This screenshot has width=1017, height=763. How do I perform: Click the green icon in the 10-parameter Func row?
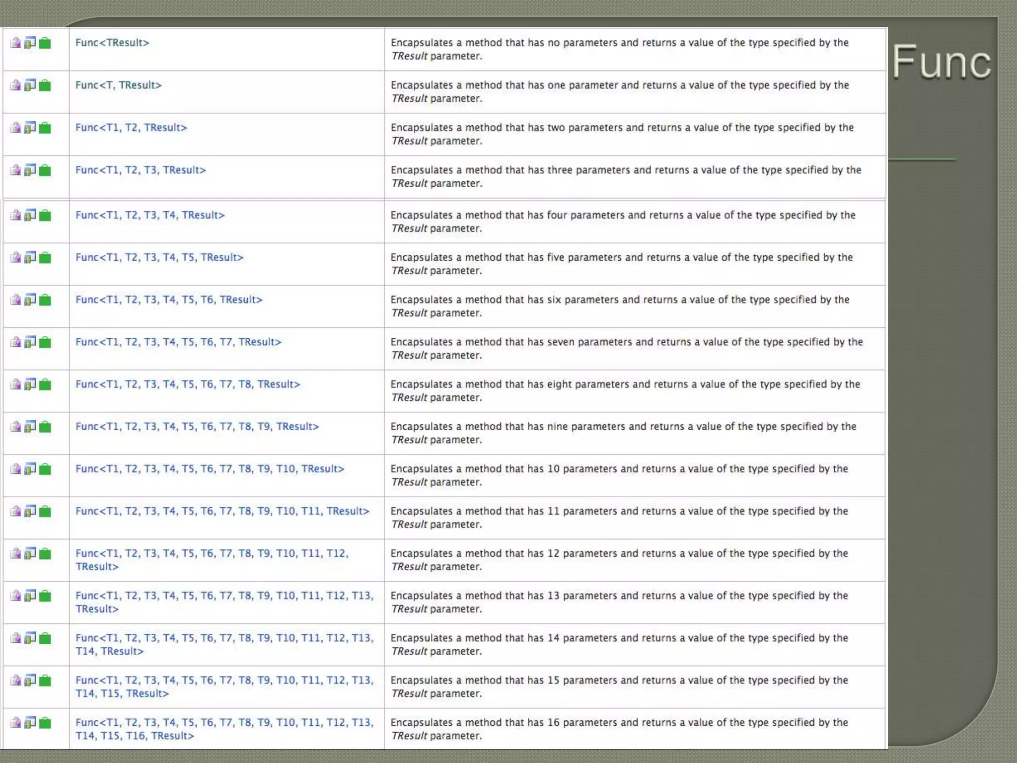click(45, 468)
